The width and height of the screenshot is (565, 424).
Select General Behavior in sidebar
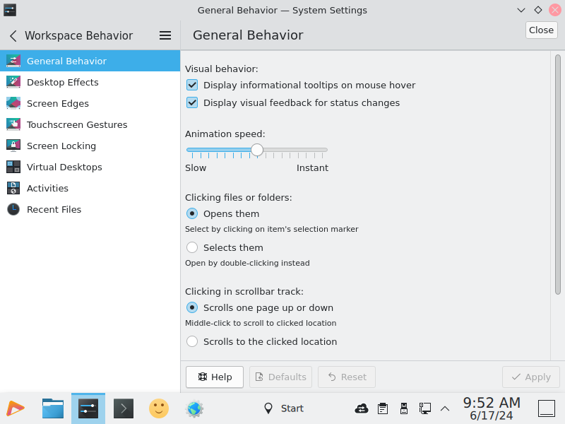pos(90,61)
